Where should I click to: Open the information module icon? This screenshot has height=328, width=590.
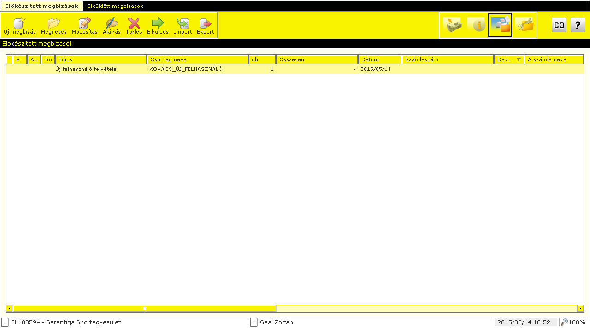pyautogui.click(x=477, y=25)
